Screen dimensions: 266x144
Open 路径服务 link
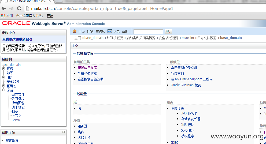187,130
